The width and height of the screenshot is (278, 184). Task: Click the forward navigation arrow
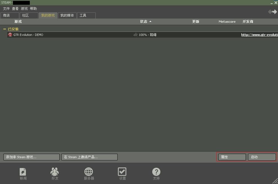coord(274,12)
